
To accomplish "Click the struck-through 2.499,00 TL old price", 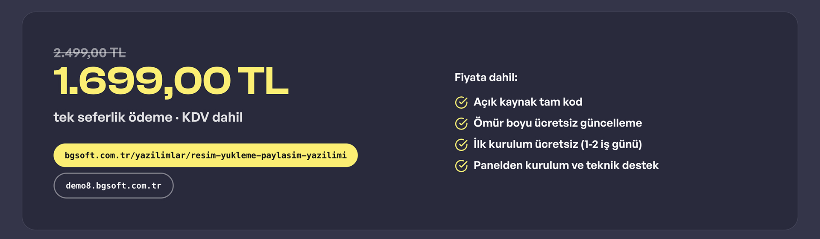I will click(90, 53).
